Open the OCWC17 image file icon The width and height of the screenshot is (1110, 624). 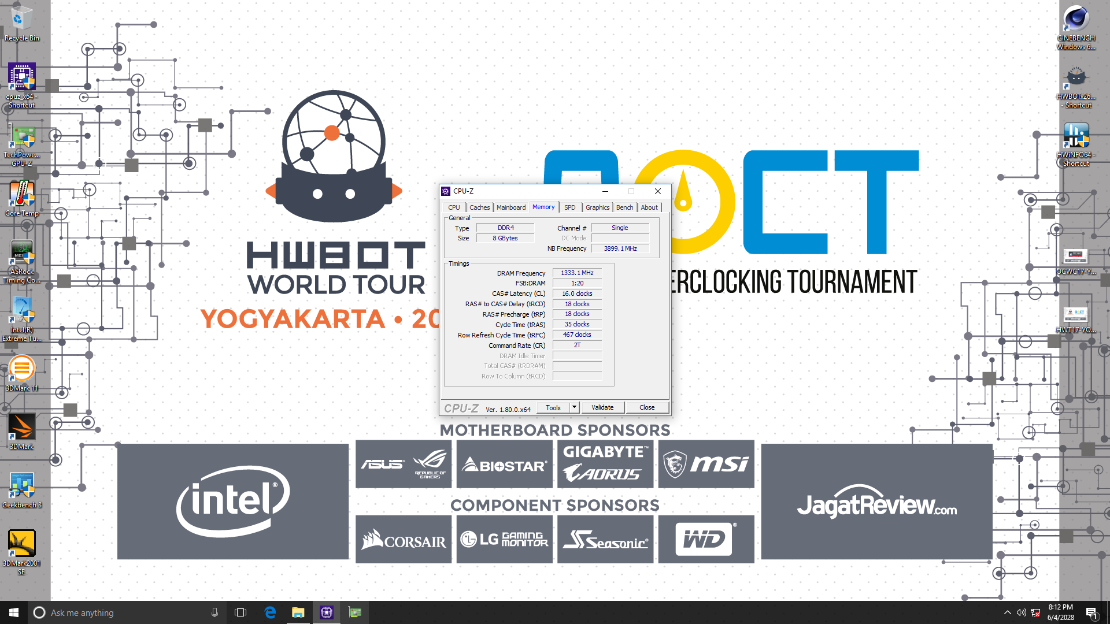coord(1076,261)
